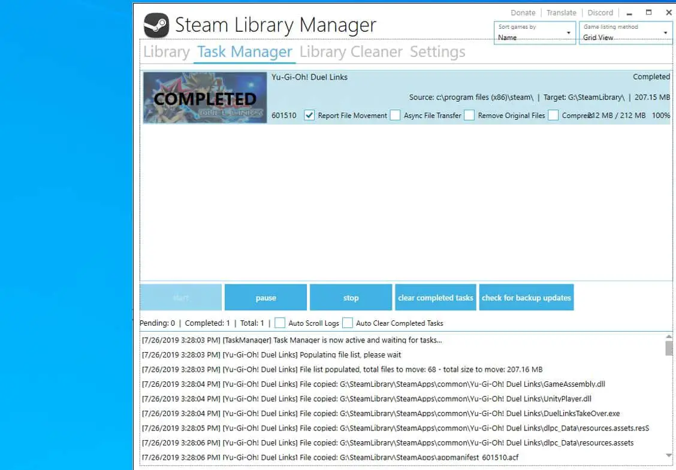Open the Library Cleaner tab
Image resolution: width=676 pixels, height=470 pixels.
pyautogui.click(x=351, y=51)
